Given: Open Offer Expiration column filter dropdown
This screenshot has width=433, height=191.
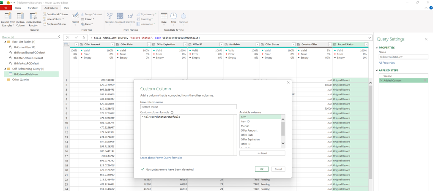Looking at the screenshot, I should click(185, 44).
